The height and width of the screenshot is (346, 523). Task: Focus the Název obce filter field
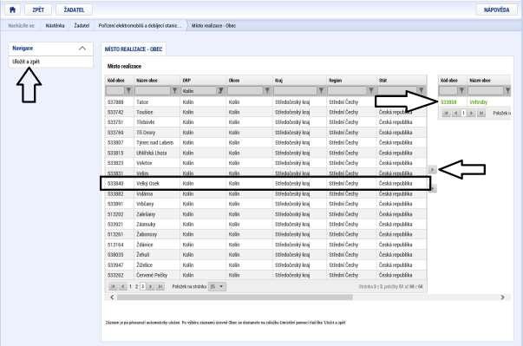pyautogui.click(x=153, y=90)
